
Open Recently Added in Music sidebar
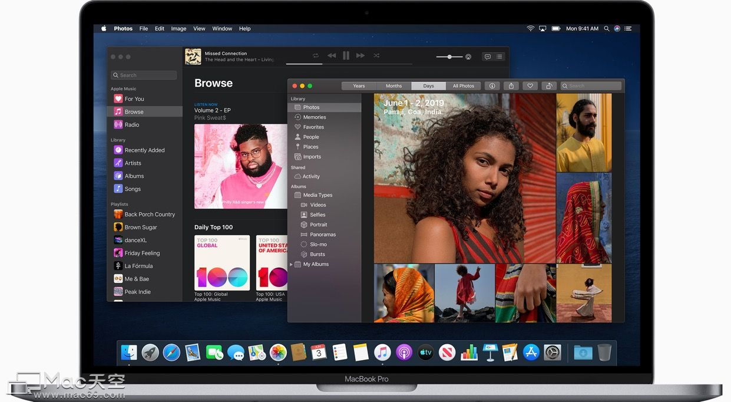tap(144, 150)
